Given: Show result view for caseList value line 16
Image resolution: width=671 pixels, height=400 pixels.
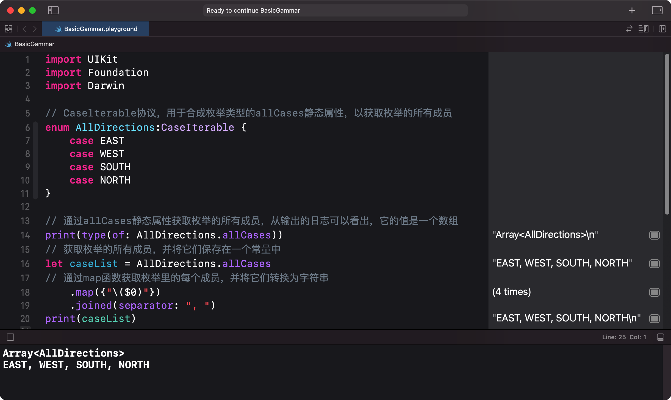Looking at the screenshot, I should (x=654, y=264).
